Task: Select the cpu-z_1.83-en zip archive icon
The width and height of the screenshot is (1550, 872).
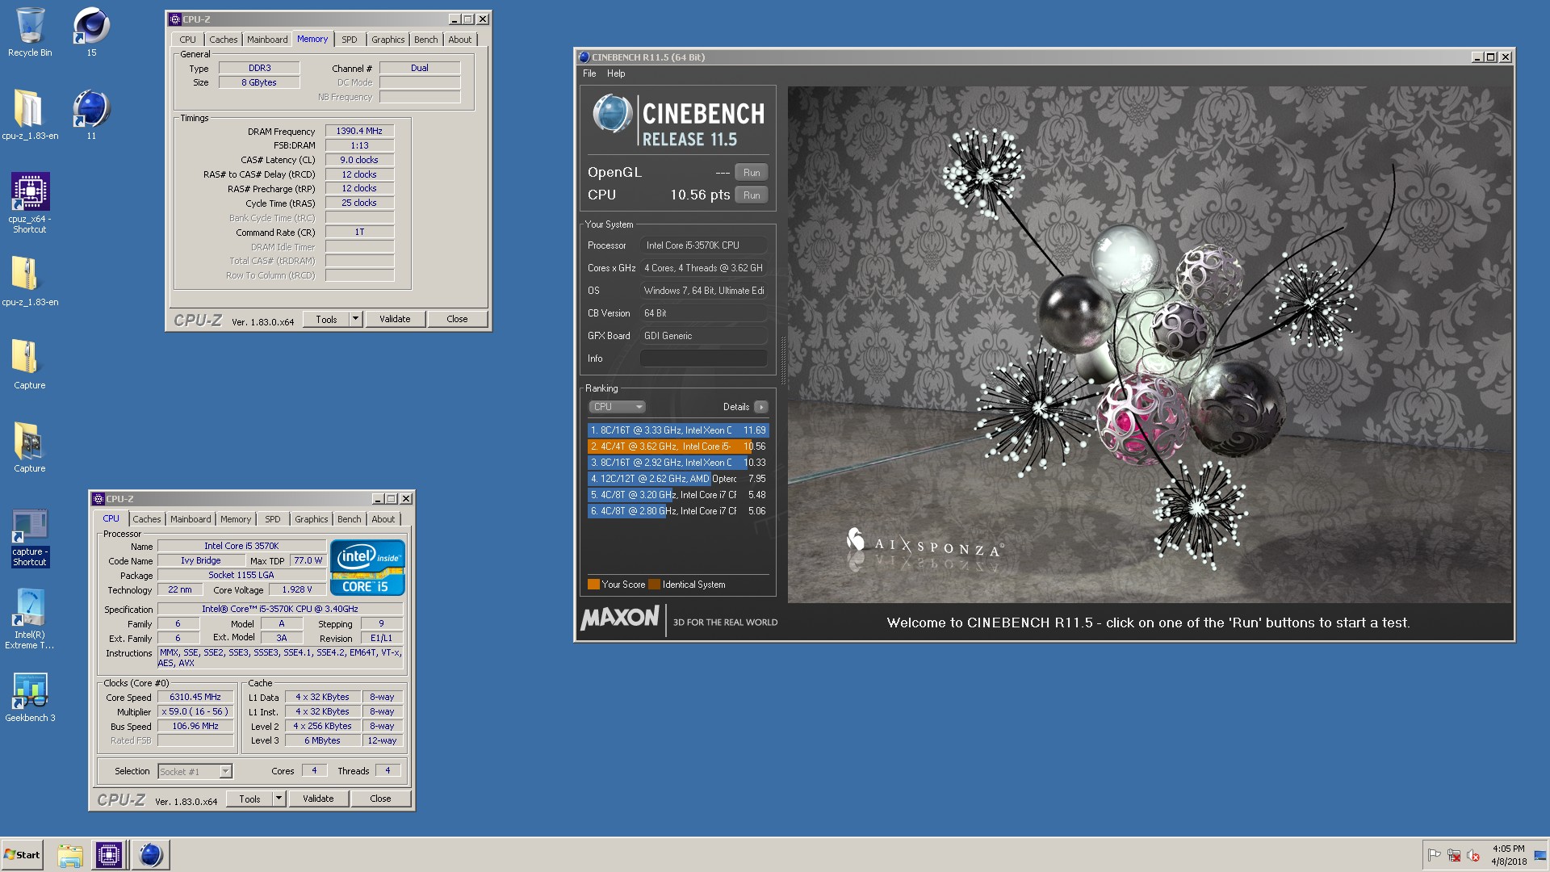Action: 30,282
